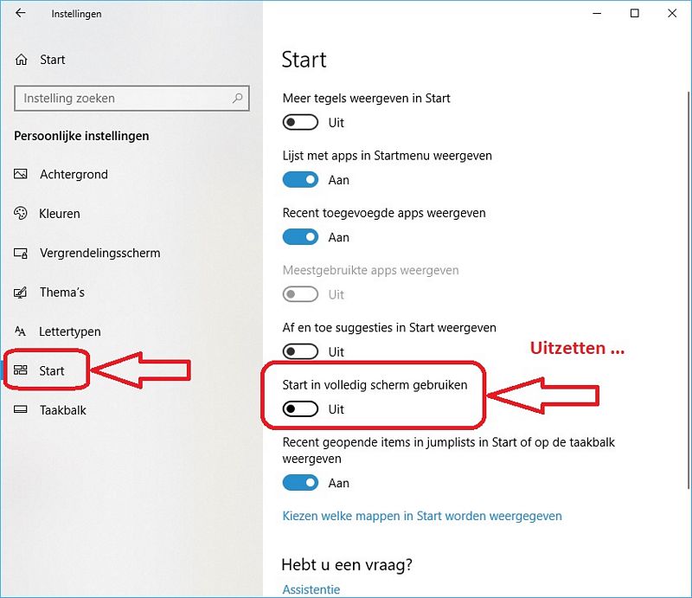The image size is (692, 598).
Task: Open Kleuren via its palette icon
Action: (20, 213)
